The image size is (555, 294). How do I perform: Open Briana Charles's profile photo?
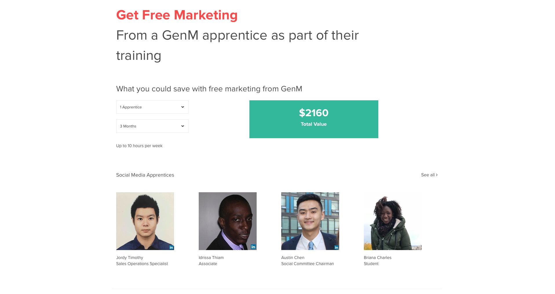[x=393, y=221]
